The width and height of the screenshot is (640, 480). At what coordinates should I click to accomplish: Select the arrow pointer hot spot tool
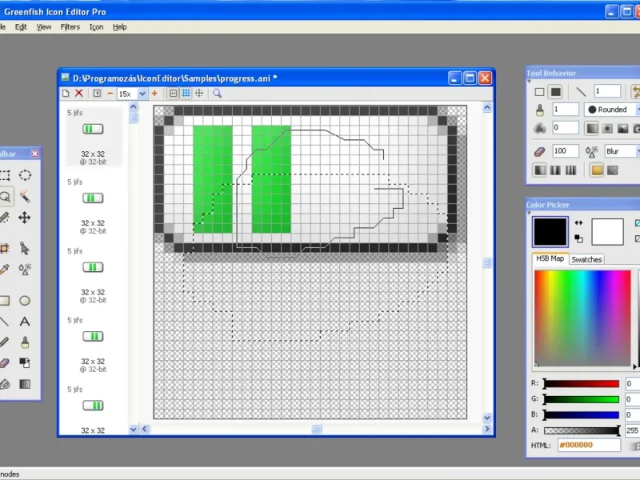[25, 248]
